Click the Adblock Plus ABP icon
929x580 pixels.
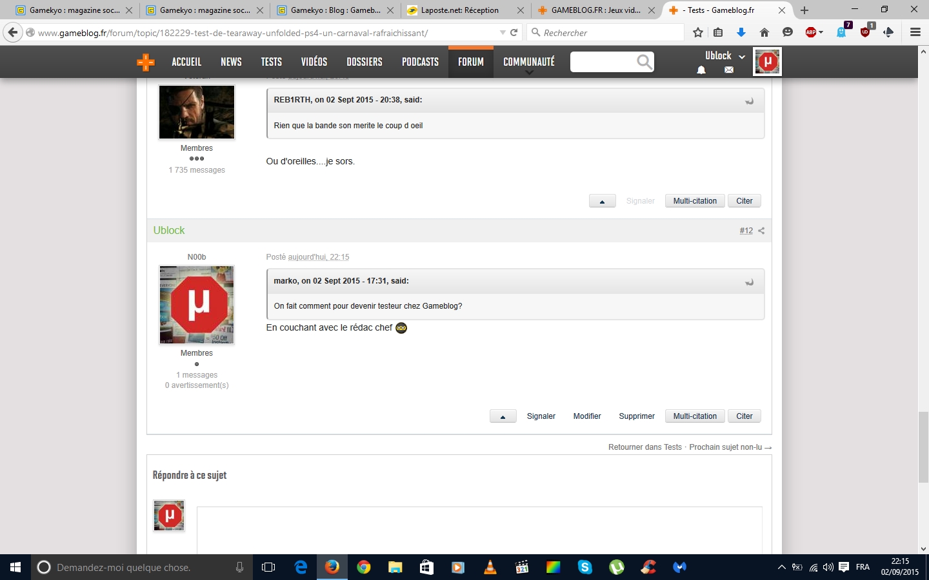point(811,32)
